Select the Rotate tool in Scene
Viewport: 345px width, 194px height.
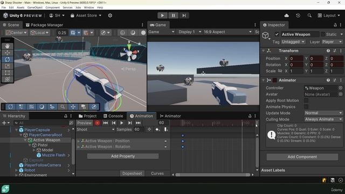pos(7,59)
